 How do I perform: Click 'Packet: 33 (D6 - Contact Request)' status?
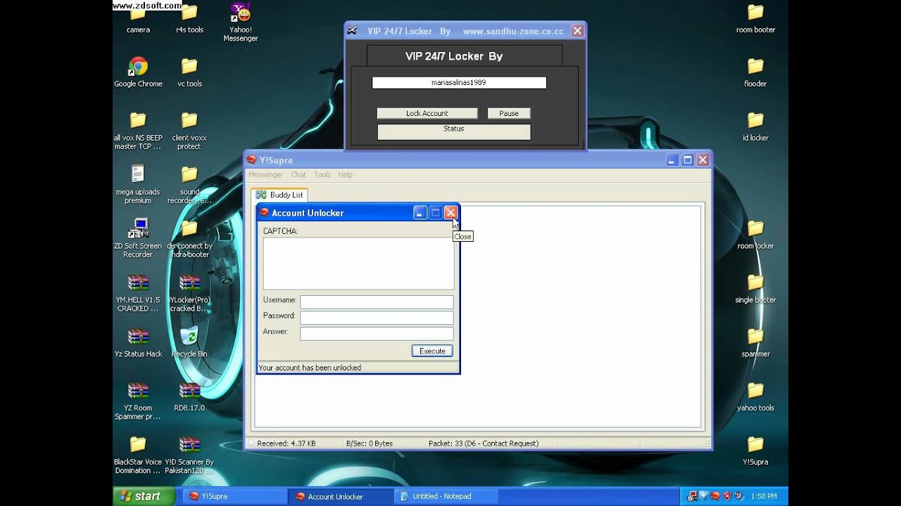(x=484, y=443)
